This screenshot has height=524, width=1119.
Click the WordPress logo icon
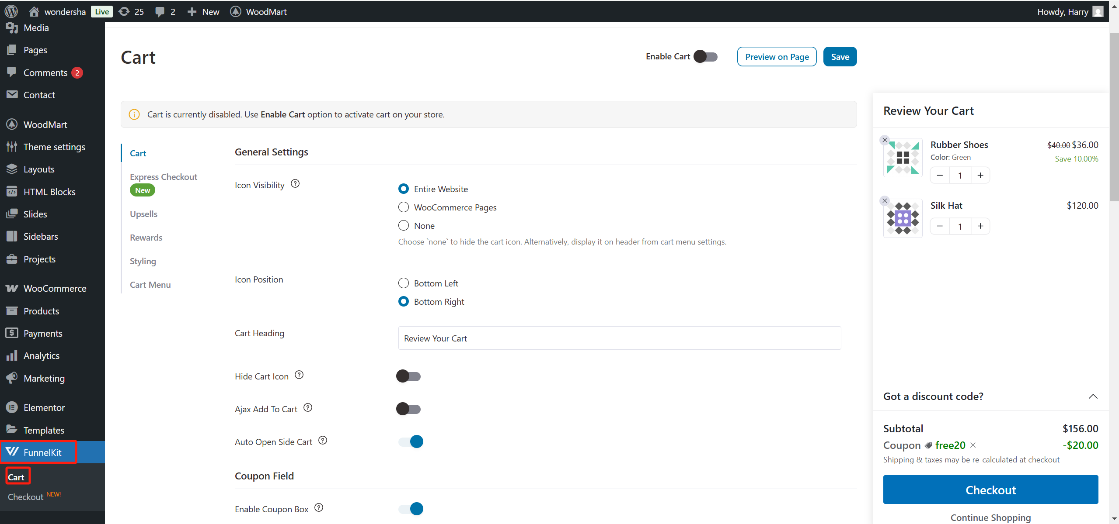tap(11, 11)
